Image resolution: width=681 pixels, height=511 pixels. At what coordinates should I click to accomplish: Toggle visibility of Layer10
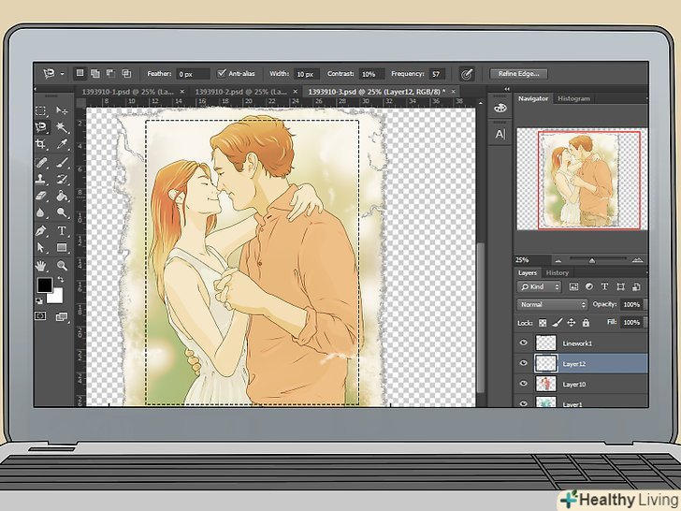[524, 385]
